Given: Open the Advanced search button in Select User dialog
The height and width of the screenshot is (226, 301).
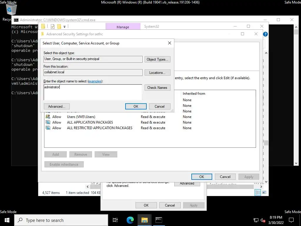Looking at the screenshot, I should pyautogui.click(x=57, y=107).
